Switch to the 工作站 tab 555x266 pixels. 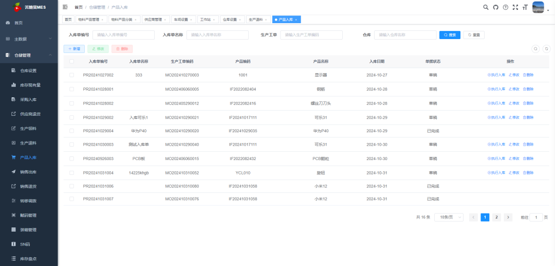click(x=206, y=20)
